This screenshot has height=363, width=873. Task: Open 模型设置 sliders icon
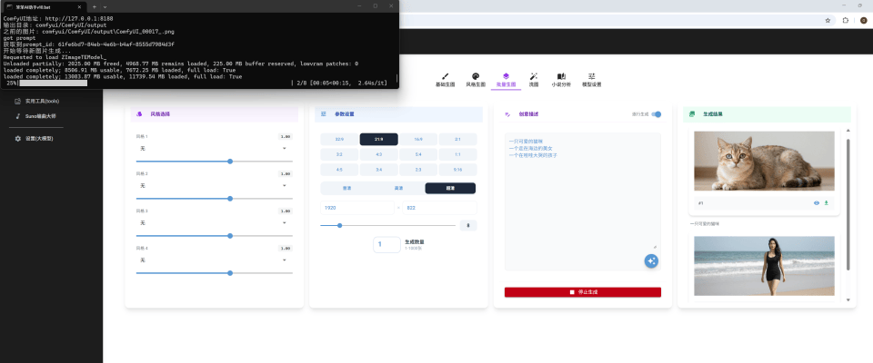591,79
